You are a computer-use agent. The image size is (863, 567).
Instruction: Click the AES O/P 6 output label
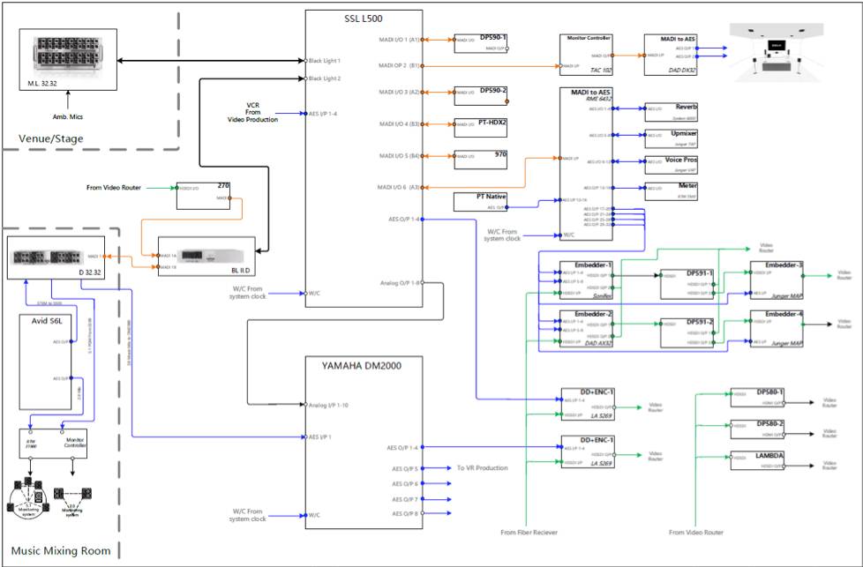(405, 484)
